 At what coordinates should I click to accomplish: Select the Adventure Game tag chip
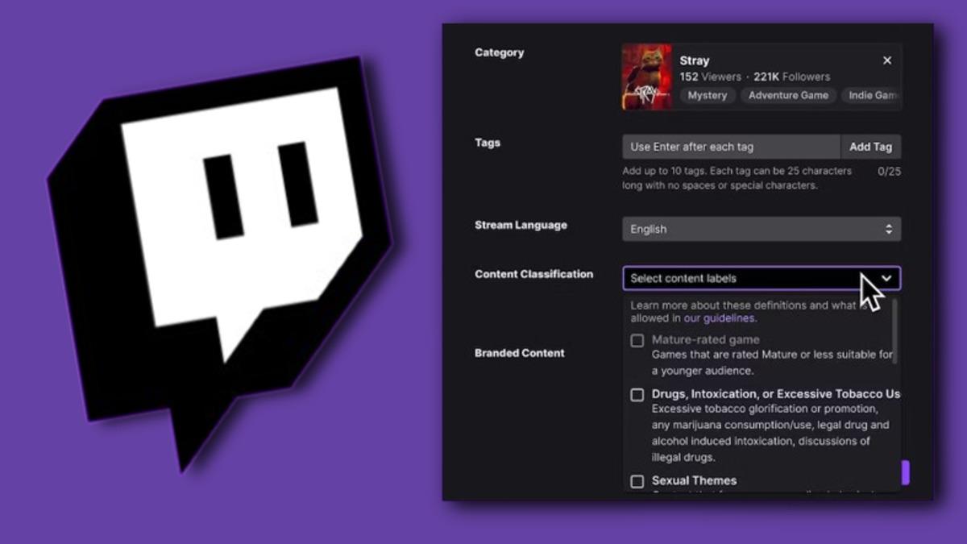[x=788, y=95]
